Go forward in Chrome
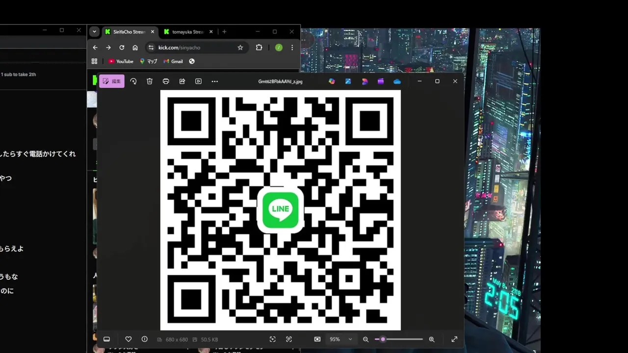 pos(108,48)
